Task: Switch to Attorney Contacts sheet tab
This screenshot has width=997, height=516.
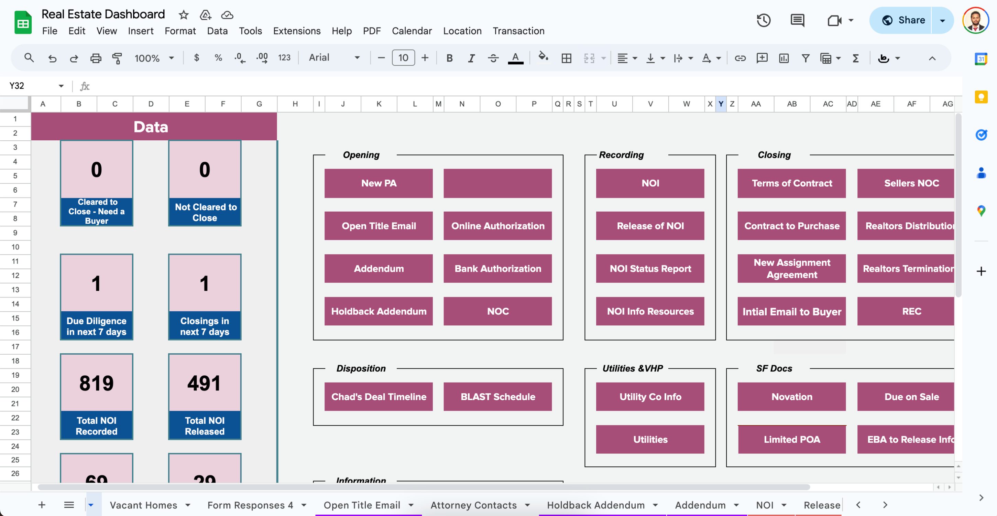Action: (473, 505)
